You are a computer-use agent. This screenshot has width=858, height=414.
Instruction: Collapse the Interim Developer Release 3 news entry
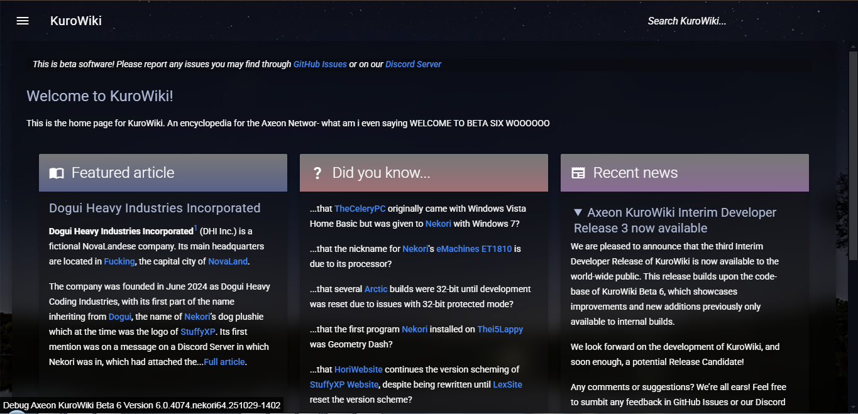[578, 212]
